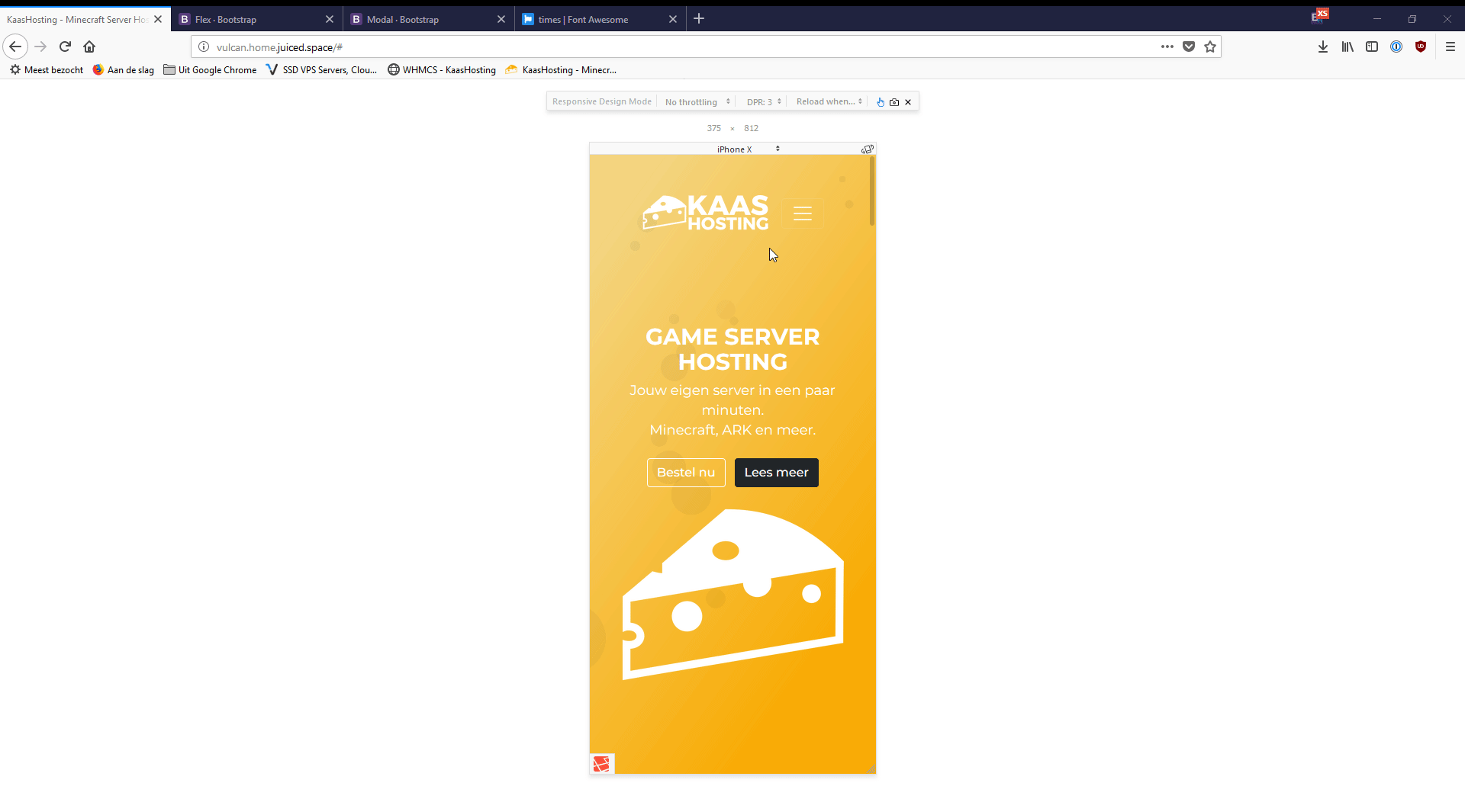Toggle the site hamburger navigation menu
Screen dimensions: 1465x799
point(802,214)
